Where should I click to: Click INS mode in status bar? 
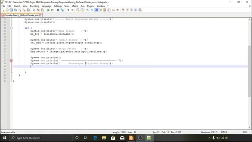245,132
